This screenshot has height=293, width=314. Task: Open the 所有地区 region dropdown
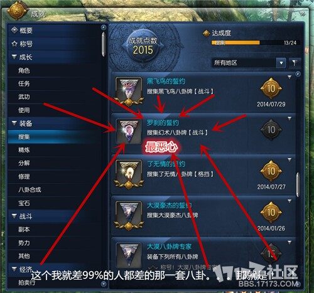pos(249,63)
